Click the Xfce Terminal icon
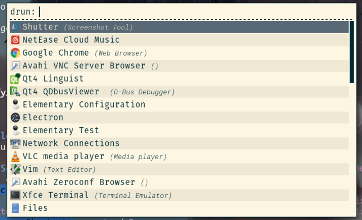Viewport: 362px width, 220px height. point(15,195)
